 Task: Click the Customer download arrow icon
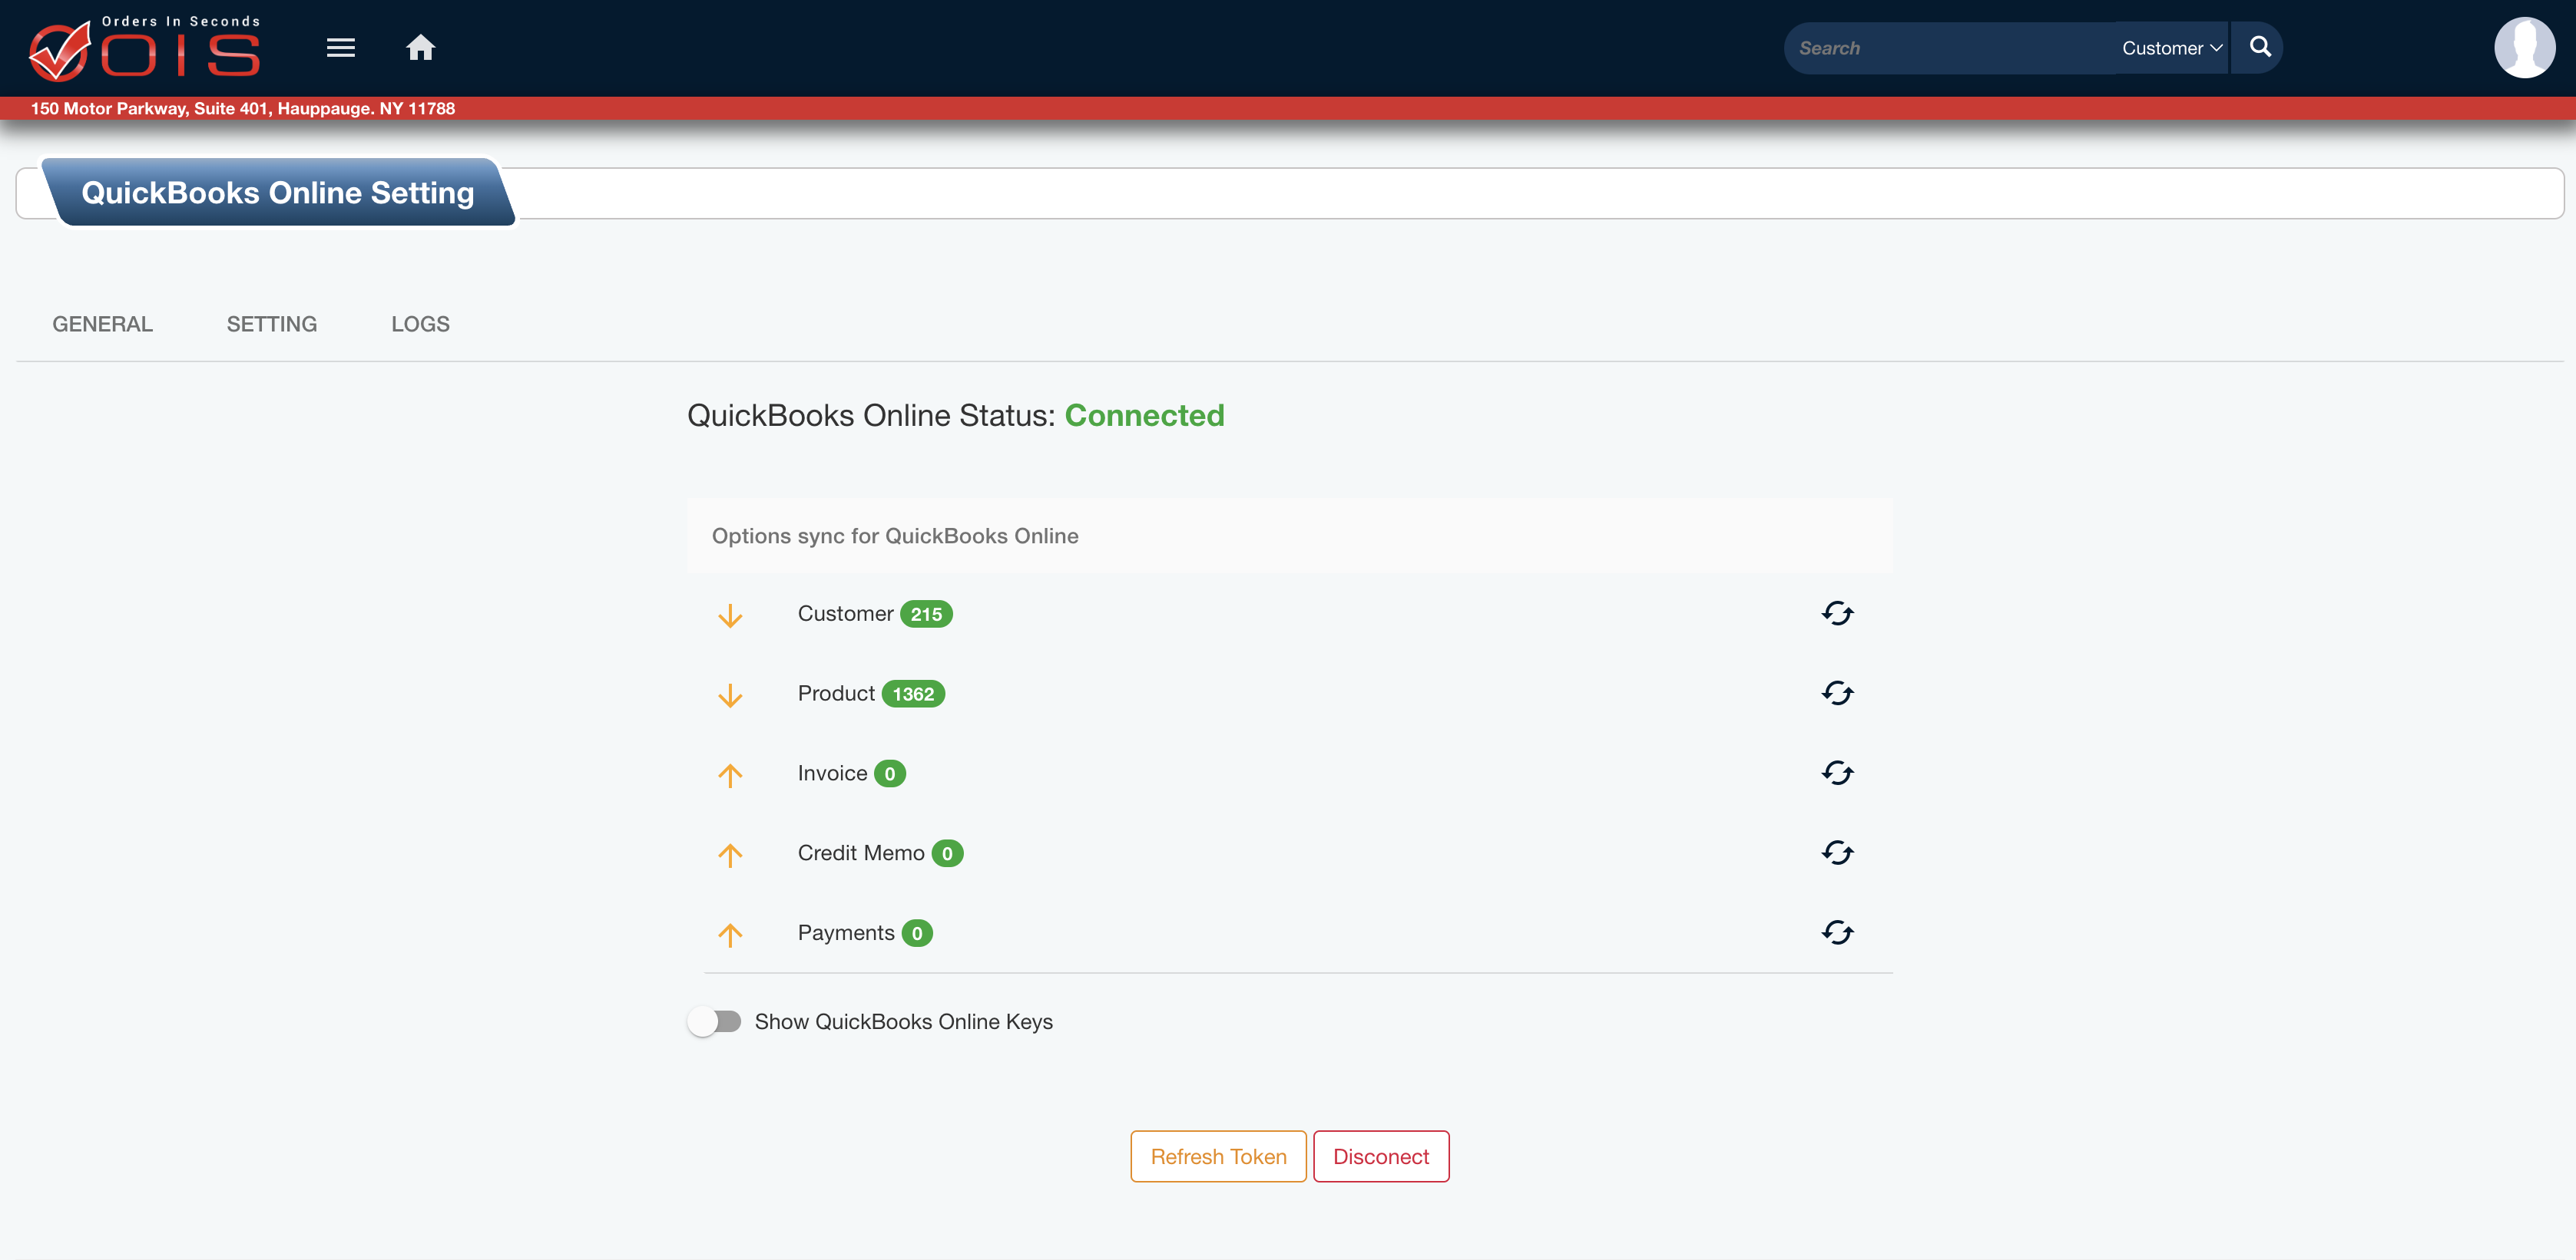pos(730,615)
